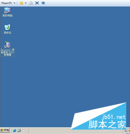
Task: Click the security shield tray icon
Action: click(x=129, y=130)
